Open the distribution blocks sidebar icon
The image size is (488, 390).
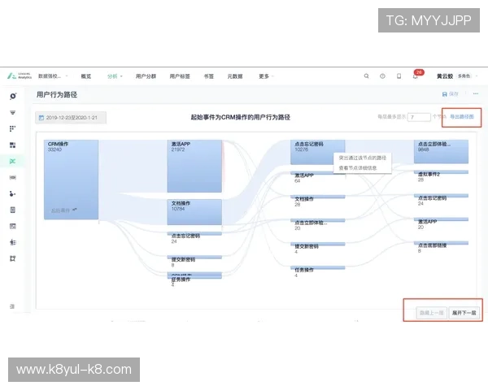click(12, 145)
